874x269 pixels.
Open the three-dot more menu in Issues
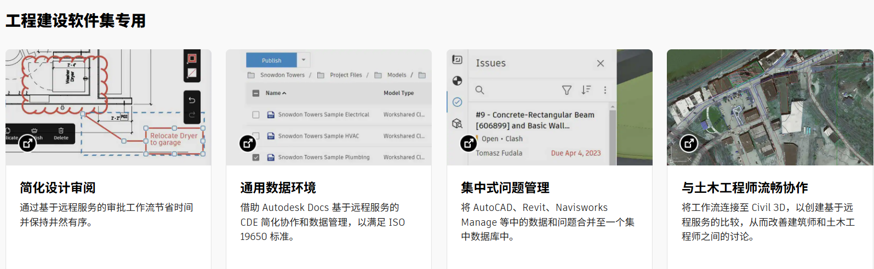coord(605,90)
